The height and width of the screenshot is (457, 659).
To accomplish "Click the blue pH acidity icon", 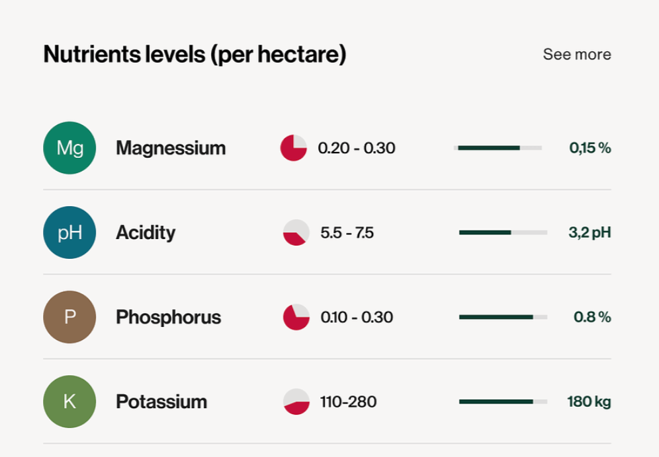I will [x=69, y=232].
